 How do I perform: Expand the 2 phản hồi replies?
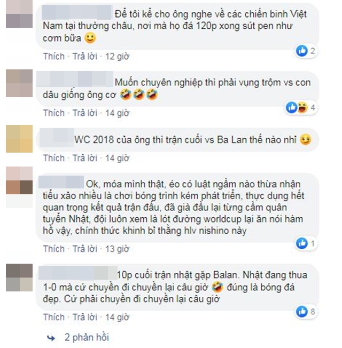[x=87, y=337]
